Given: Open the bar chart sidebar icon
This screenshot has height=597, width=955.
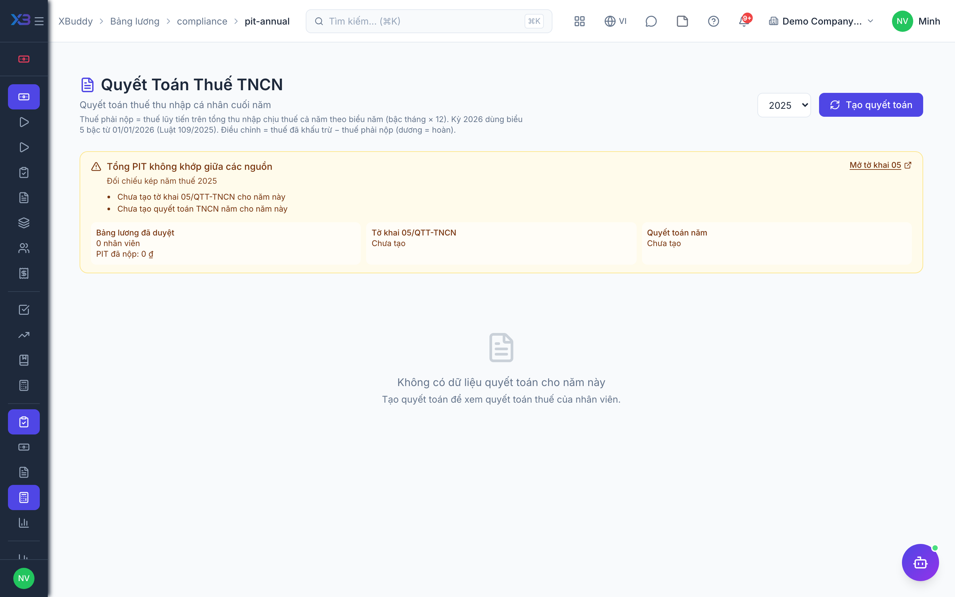Looking at the screenshot, I should click(x=24, y=523).
